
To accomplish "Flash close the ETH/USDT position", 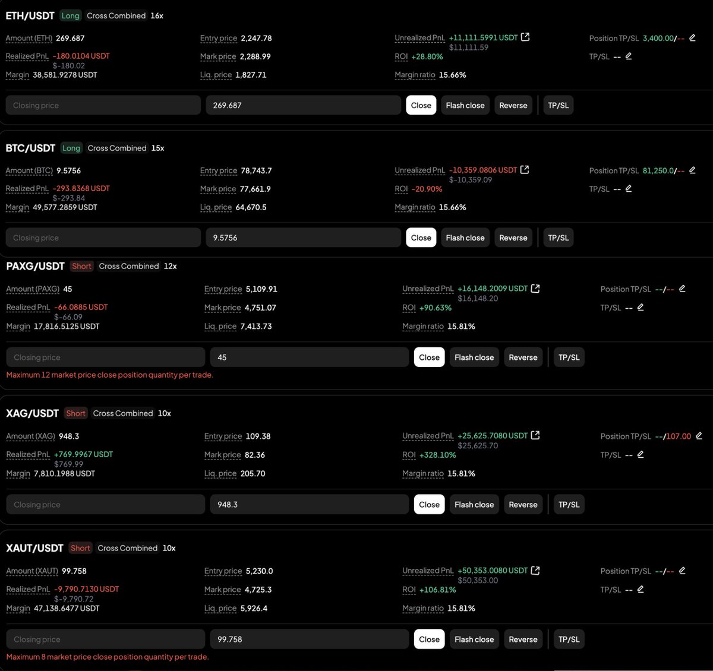I will (465, 105).
